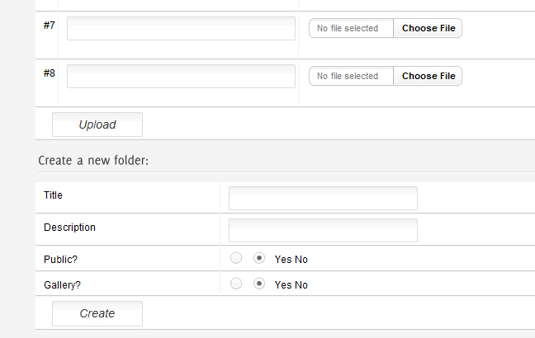Image resolution: width=535 pixels, height=338 pixels.
Task: Click the Create button
Action: point(97,313)
